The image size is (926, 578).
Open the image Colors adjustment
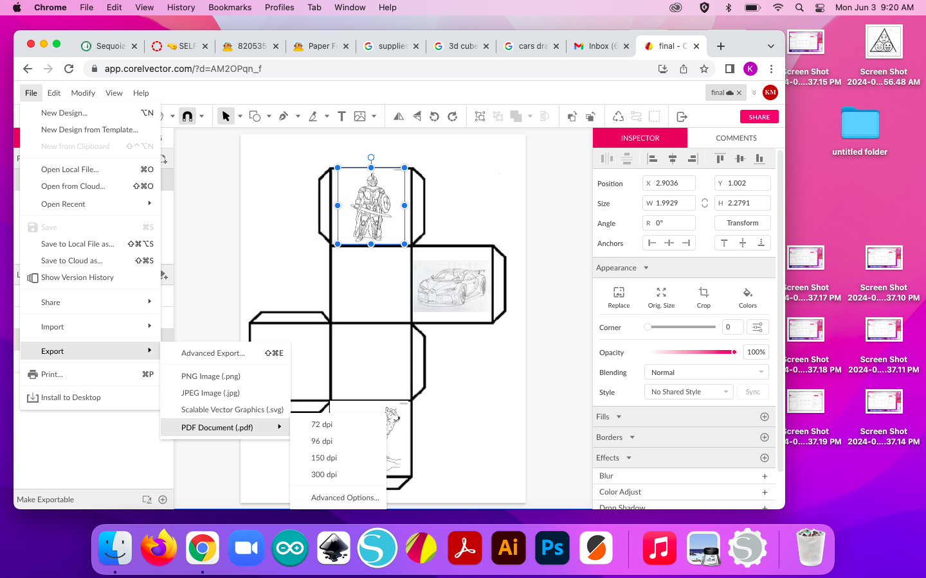747,297
